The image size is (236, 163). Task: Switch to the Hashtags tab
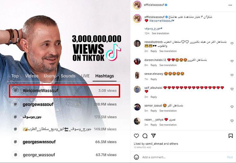click(105, 76)
